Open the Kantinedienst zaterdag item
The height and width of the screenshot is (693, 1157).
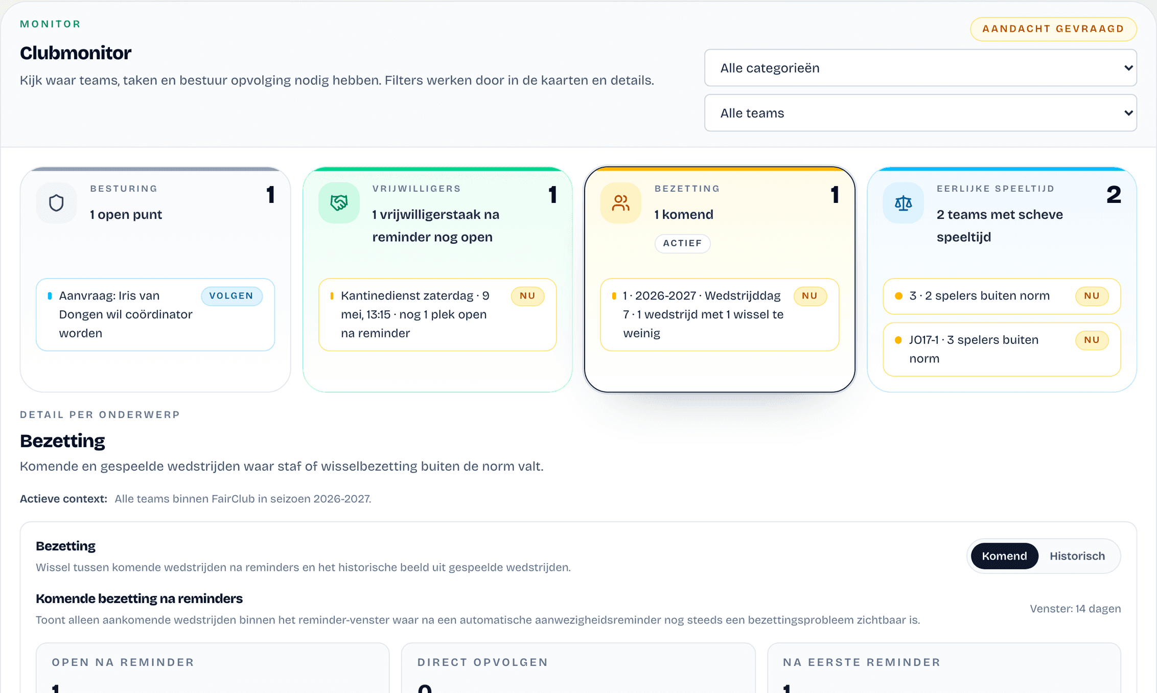(437, 314)
